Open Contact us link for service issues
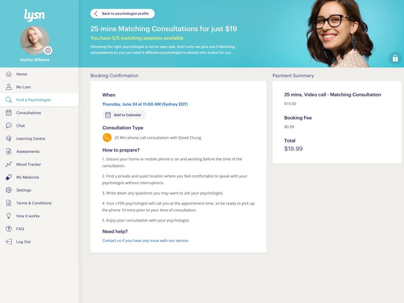 coord(145,240)
